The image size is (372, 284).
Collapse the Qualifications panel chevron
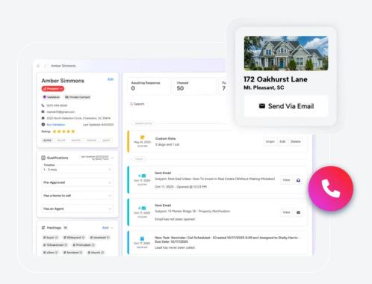point(112,158)
